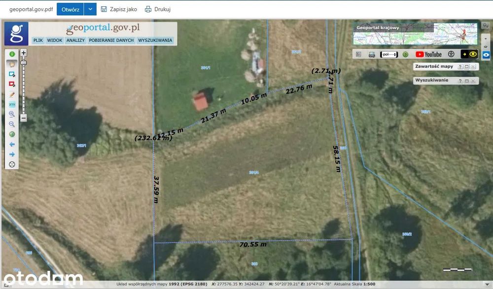Image resolution: width=493 pixels, height=289 pixels.
Task: Select the small eye visibility option
Action: coord(486,39)
